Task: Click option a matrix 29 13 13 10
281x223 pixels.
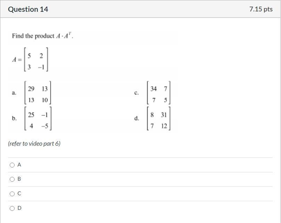Action: click(38, 93)
